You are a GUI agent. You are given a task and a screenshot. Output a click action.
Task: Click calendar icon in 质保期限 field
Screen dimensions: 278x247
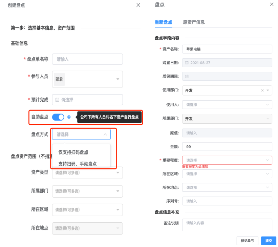[x=187, y=77]
